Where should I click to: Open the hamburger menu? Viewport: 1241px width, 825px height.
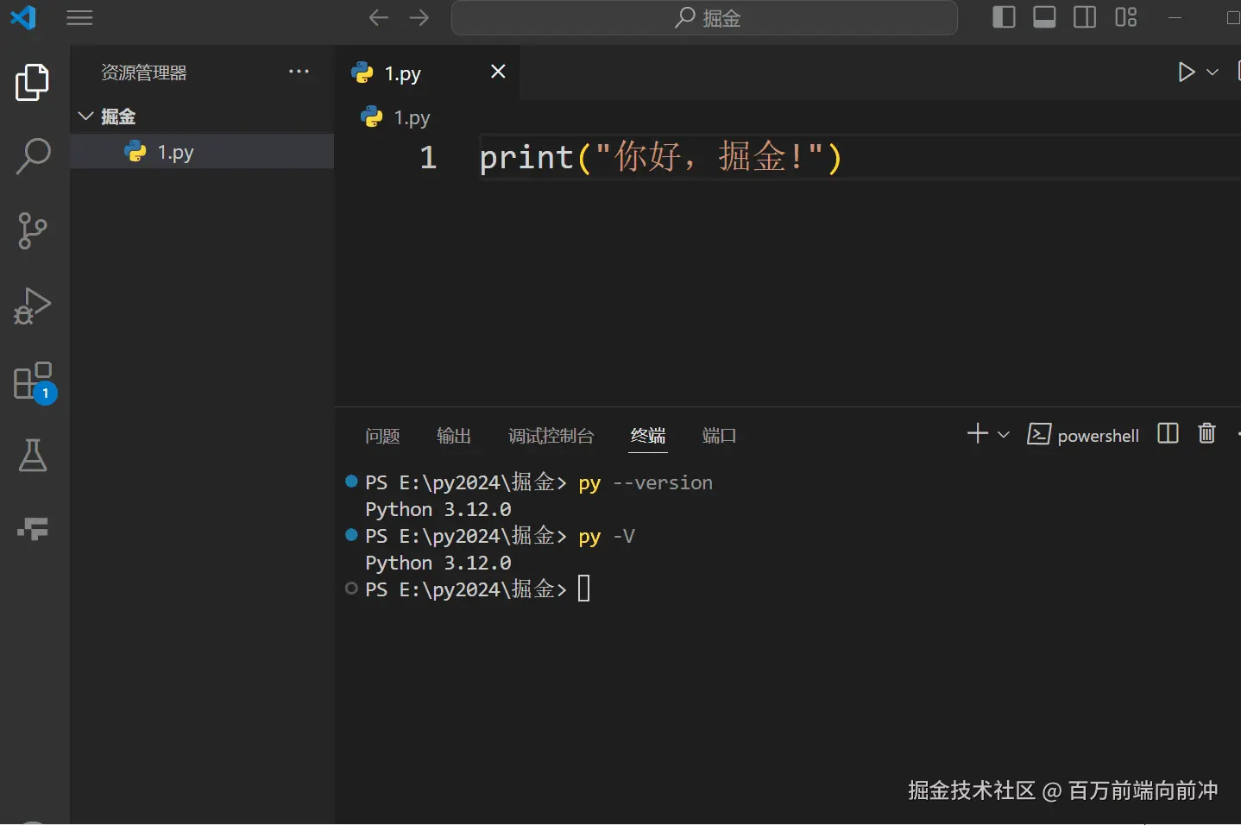[x=79, y=17]
